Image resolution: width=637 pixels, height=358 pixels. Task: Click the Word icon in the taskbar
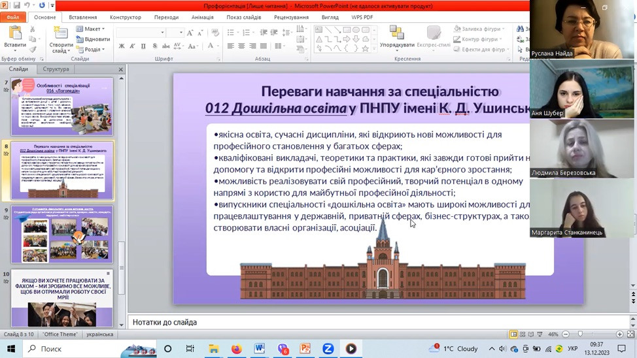click(x=259, y=349)
